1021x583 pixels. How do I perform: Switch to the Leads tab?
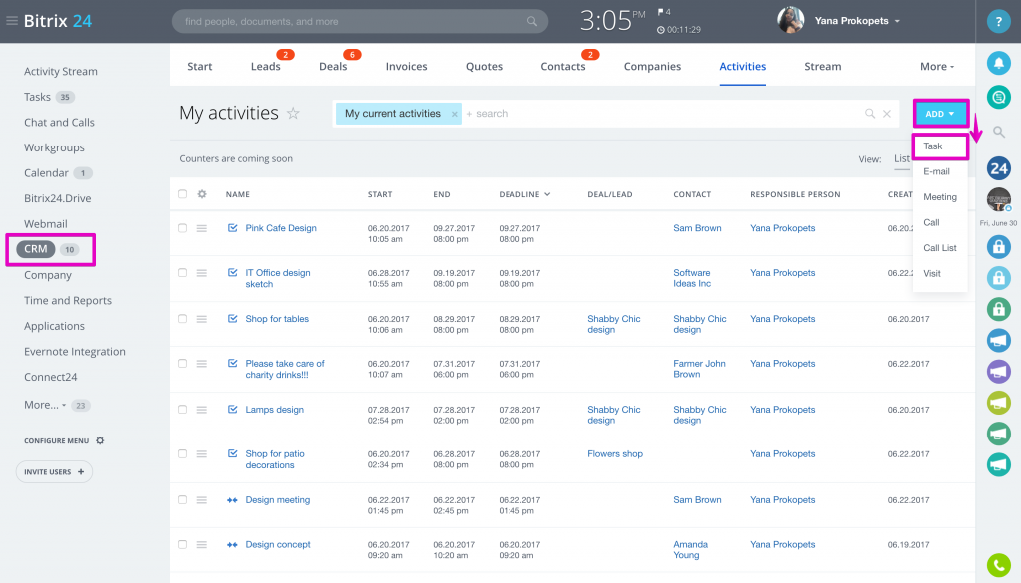point(265,67)
